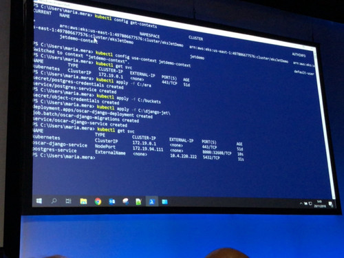Click port value '5432/TCP'
This screenshot has width=344, height=258.
(x=211, y=158)
